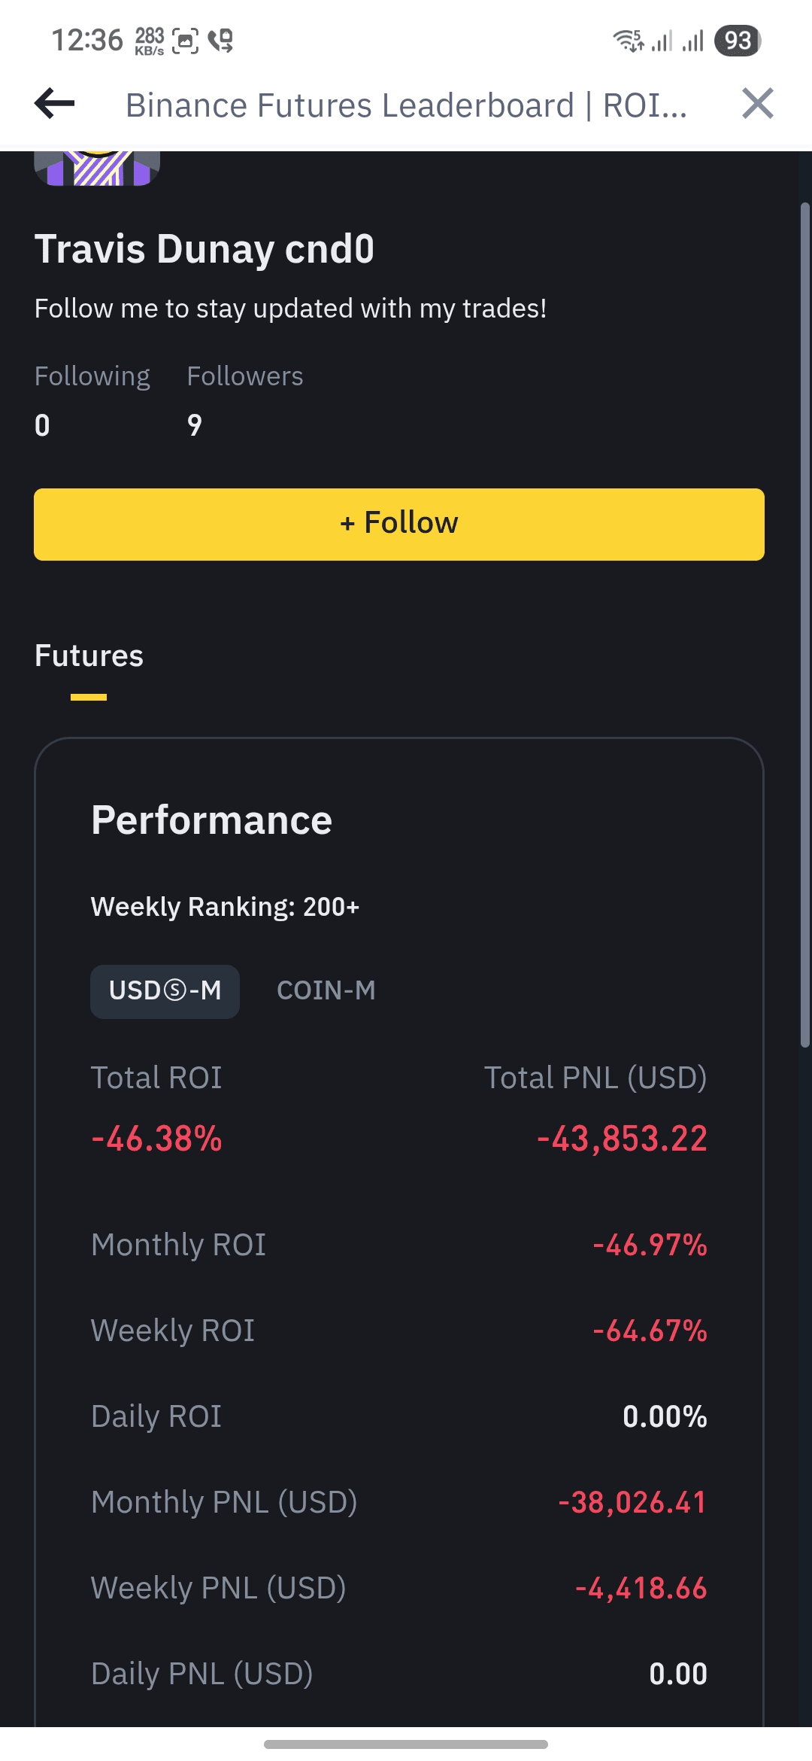This screenshot has width=812, height=1761.
Task: Switch to COIN-M performance
Action: tap(326, 991)
